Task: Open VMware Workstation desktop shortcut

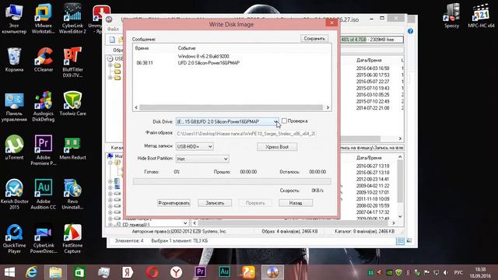Action: coord(44,19)
